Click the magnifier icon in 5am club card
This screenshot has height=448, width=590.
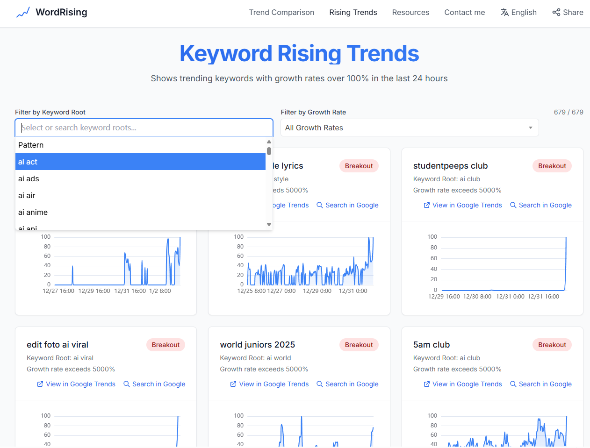pos(513,384)
